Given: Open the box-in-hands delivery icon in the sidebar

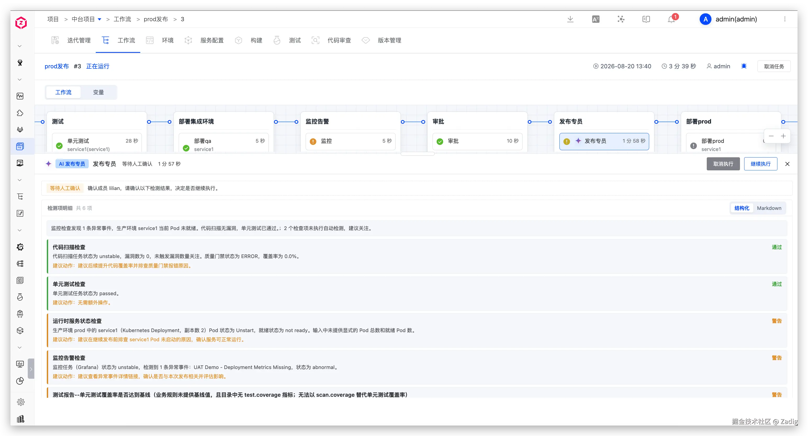Looking at the screenshot, I should click(x=20, y=314).
